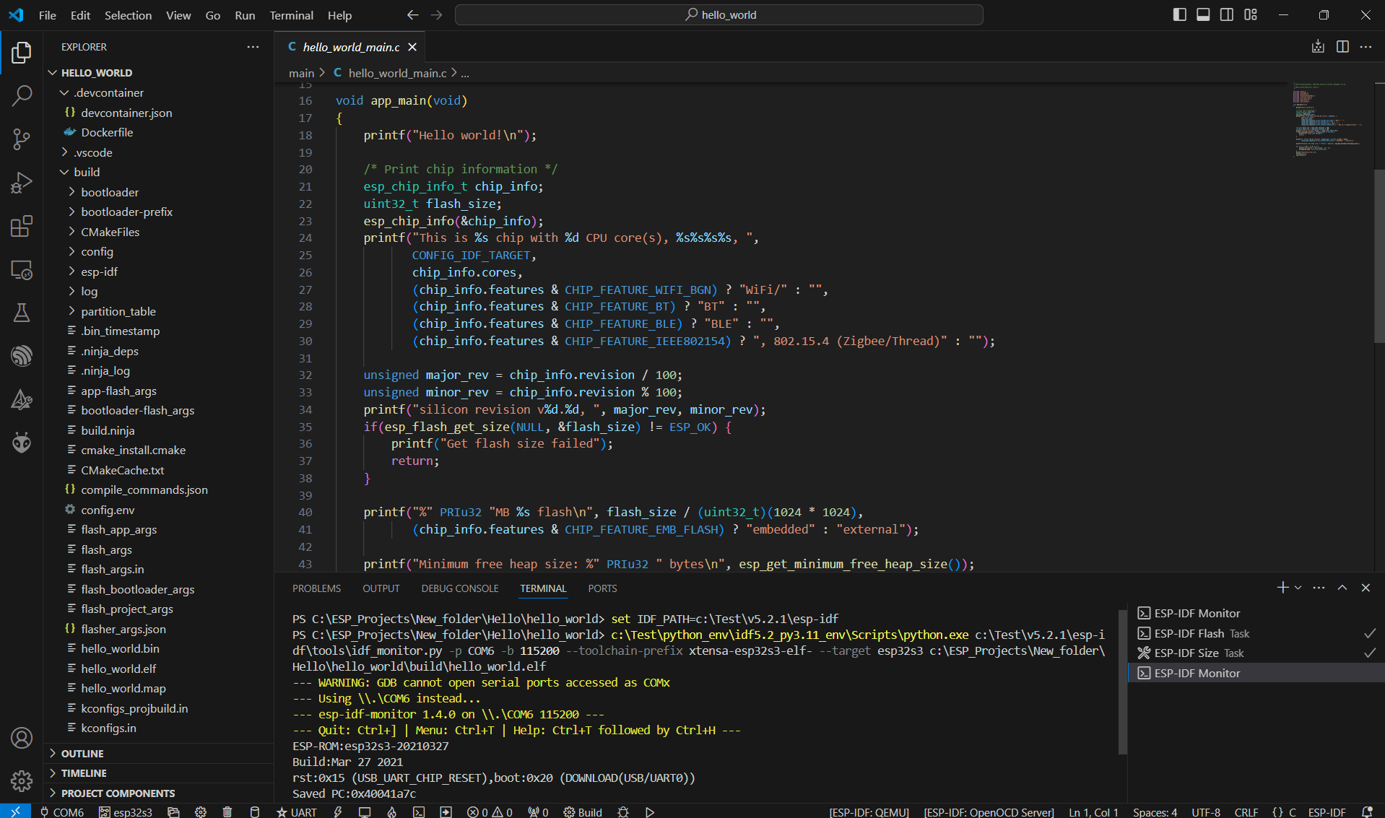Open the PlatformIO alien-head icon view
This screenshot has height=818, width=1385.
pos(22,441)
